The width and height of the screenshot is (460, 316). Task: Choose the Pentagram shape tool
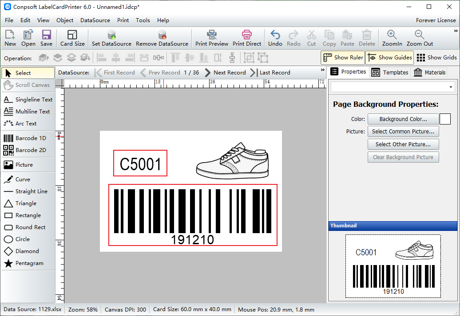28,263
